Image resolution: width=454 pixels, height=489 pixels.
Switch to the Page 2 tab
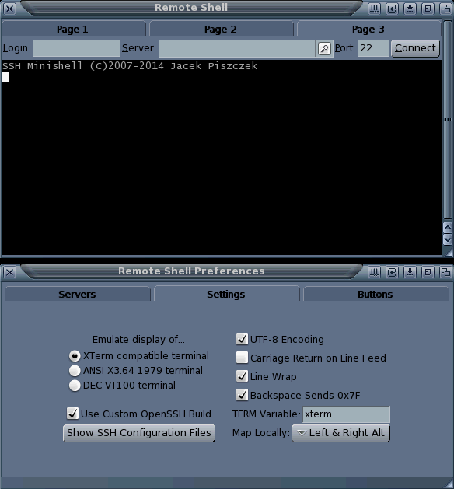(221, 29)
